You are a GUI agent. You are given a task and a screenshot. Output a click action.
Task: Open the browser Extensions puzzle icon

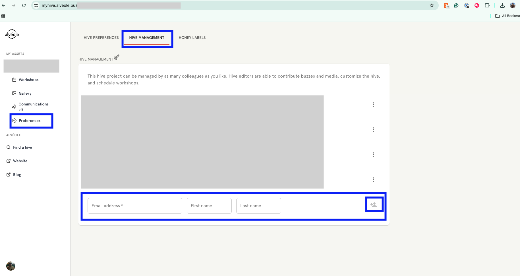pyautogui.click(x=487, y=5)
